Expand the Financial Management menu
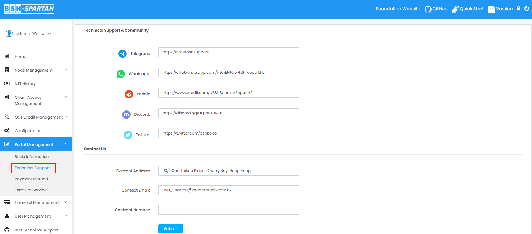This screenshot has height=234, width=532. pos(37,203)
